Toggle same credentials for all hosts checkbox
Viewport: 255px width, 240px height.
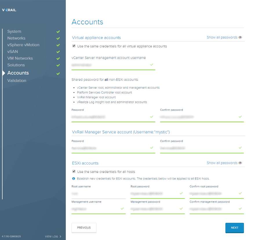tap(74, 171)
